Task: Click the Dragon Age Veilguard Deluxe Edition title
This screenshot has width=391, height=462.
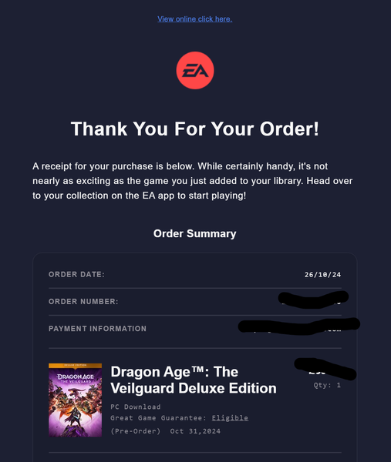Action: (x=194, y=380)
